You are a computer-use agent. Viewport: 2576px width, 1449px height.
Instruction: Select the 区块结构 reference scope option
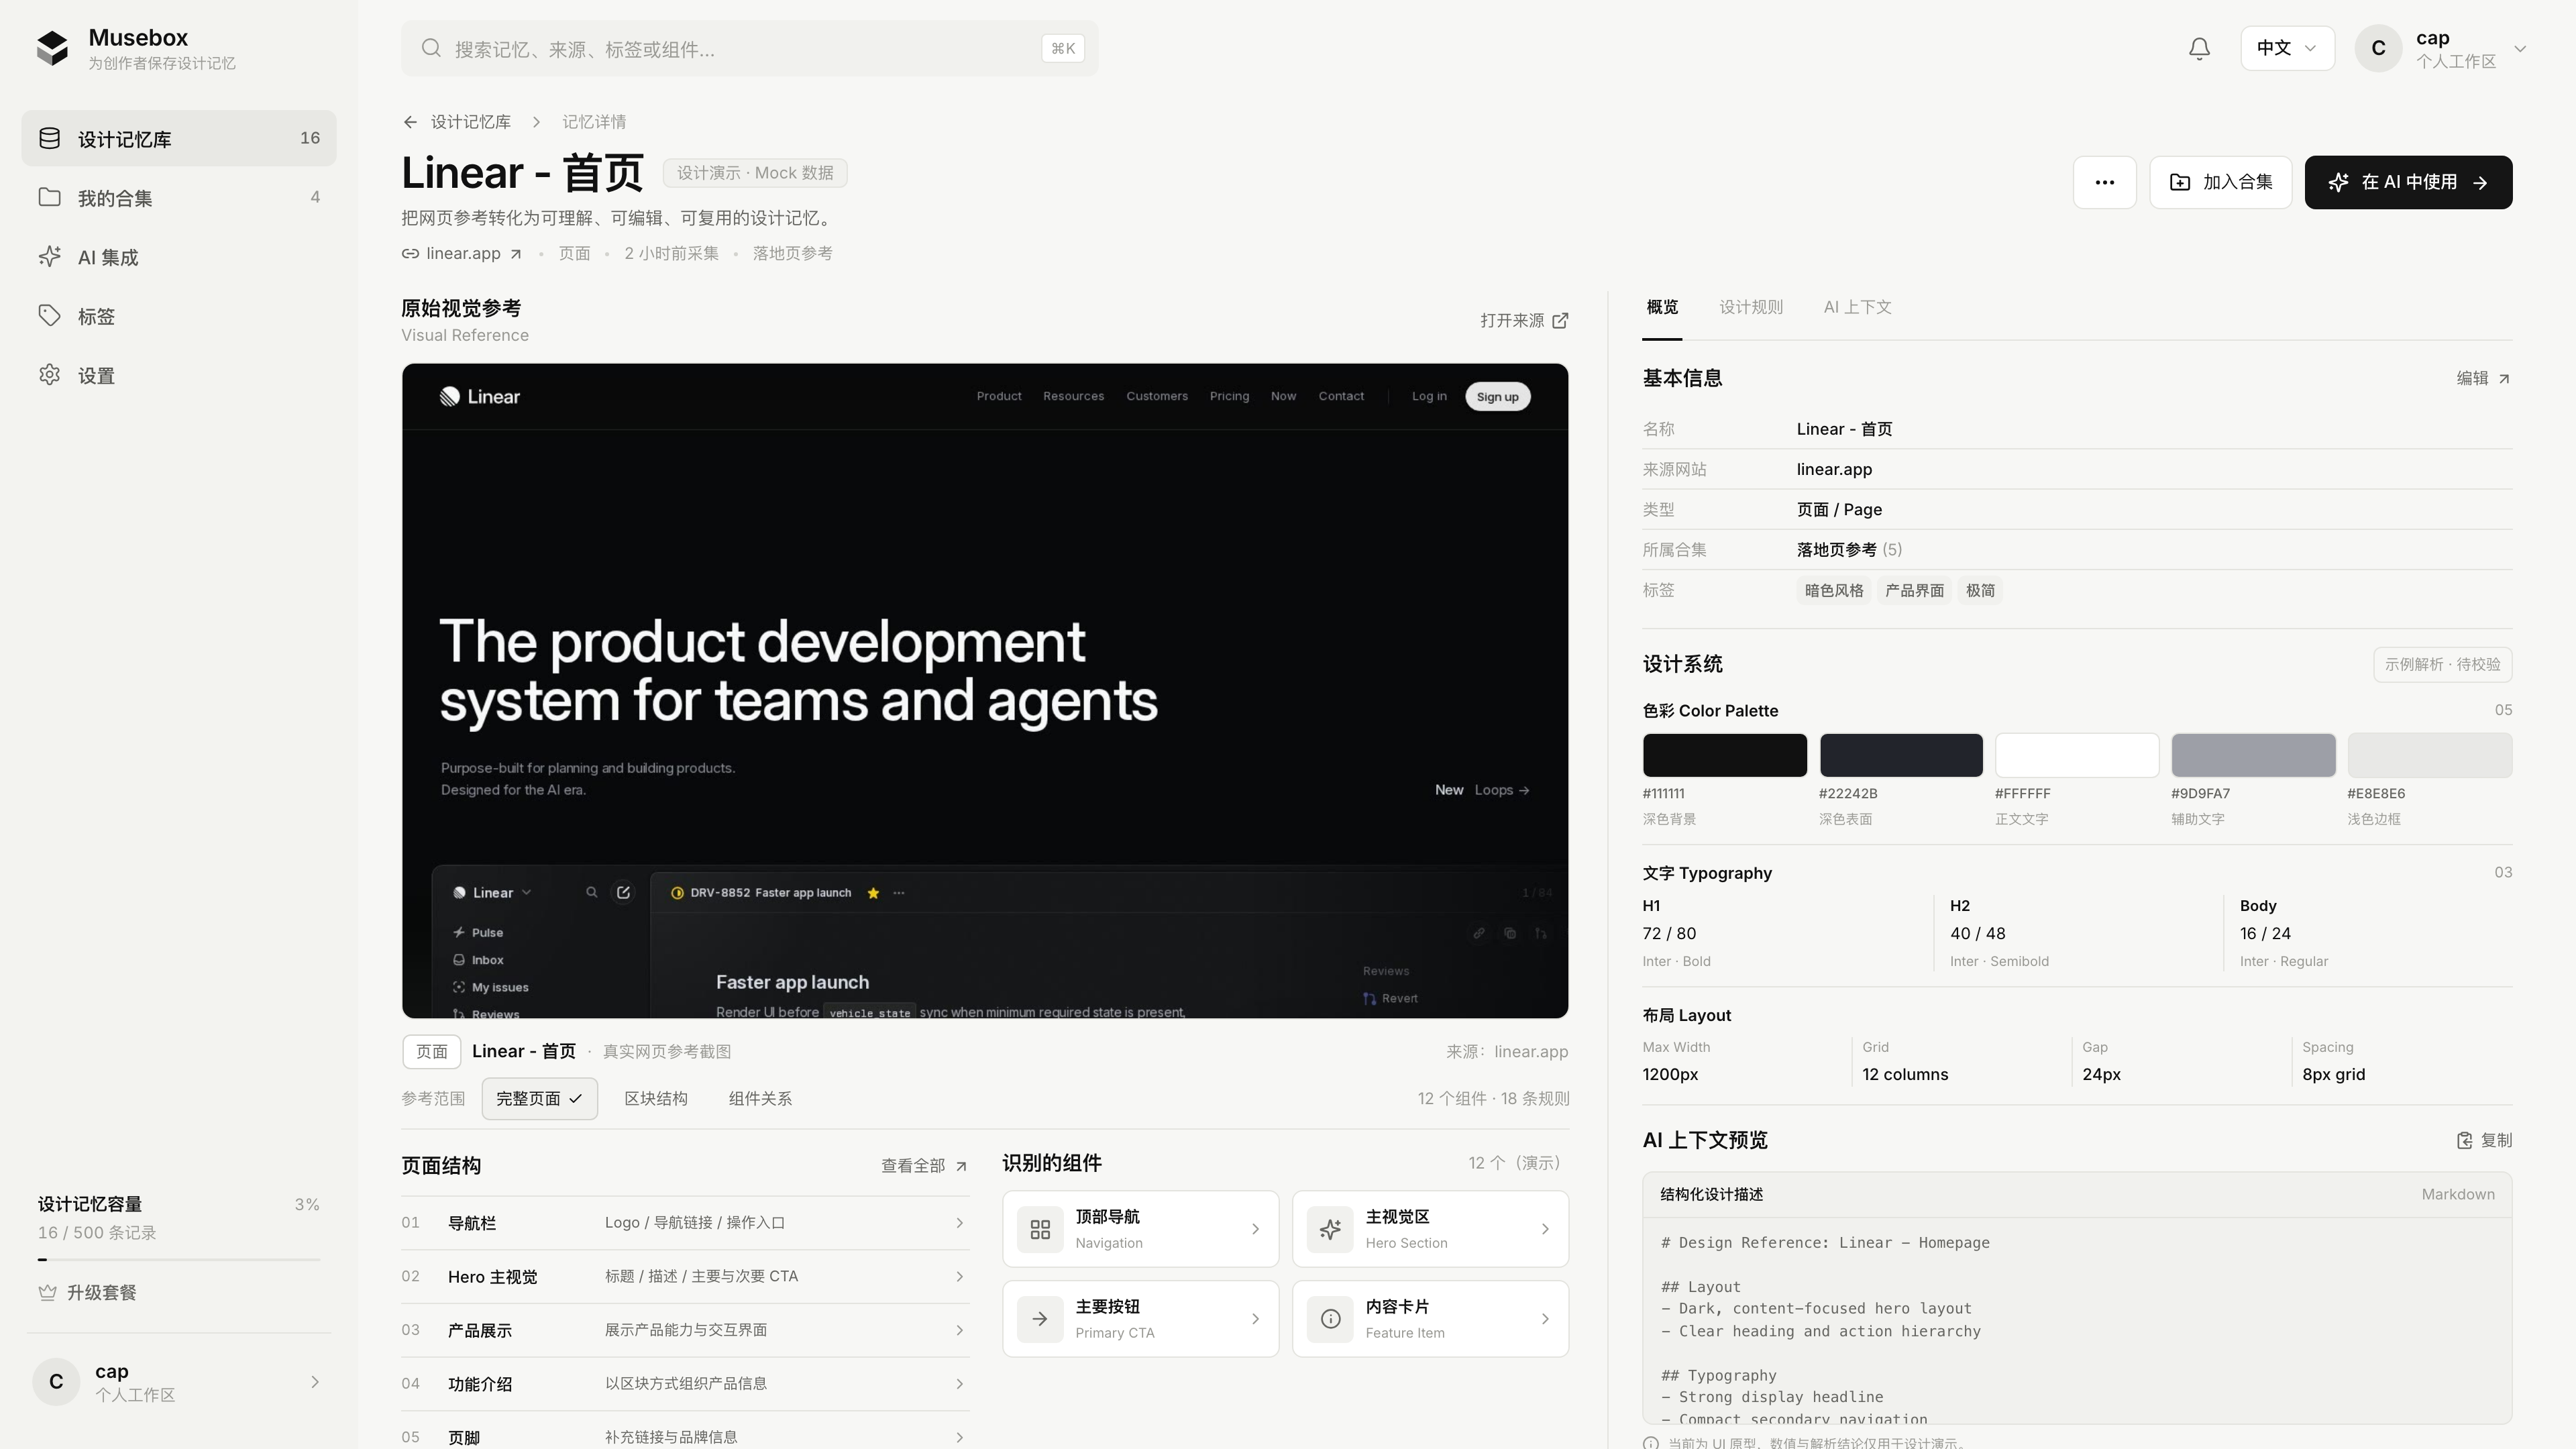tap(656, 1098)
